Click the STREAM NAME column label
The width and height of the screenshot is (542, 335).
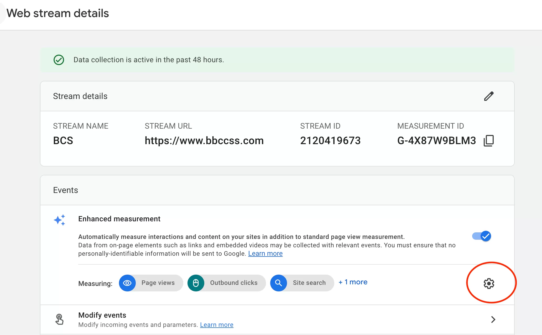pyautogui.click(x=81, y=126)
